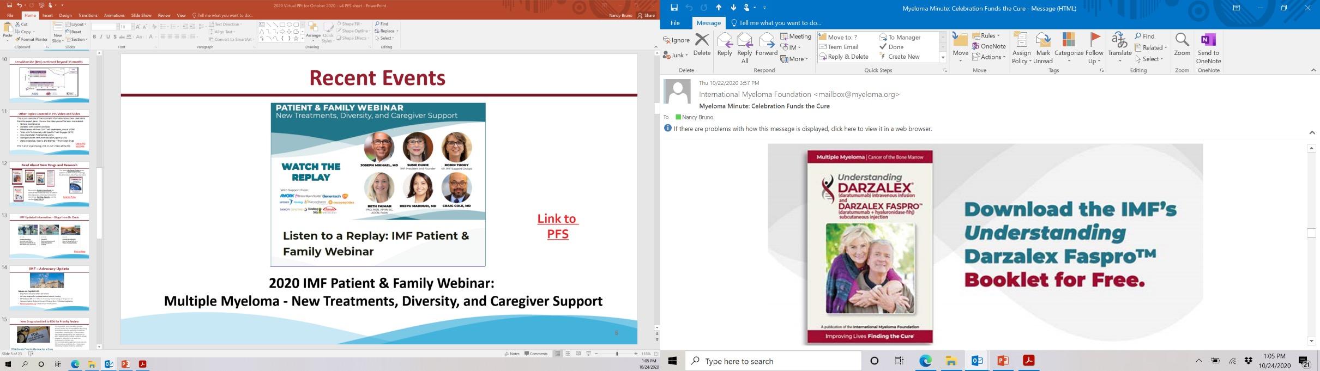Open More dropdown in Outlook Respond group
1320x371 pixels.
click(794, 59)
